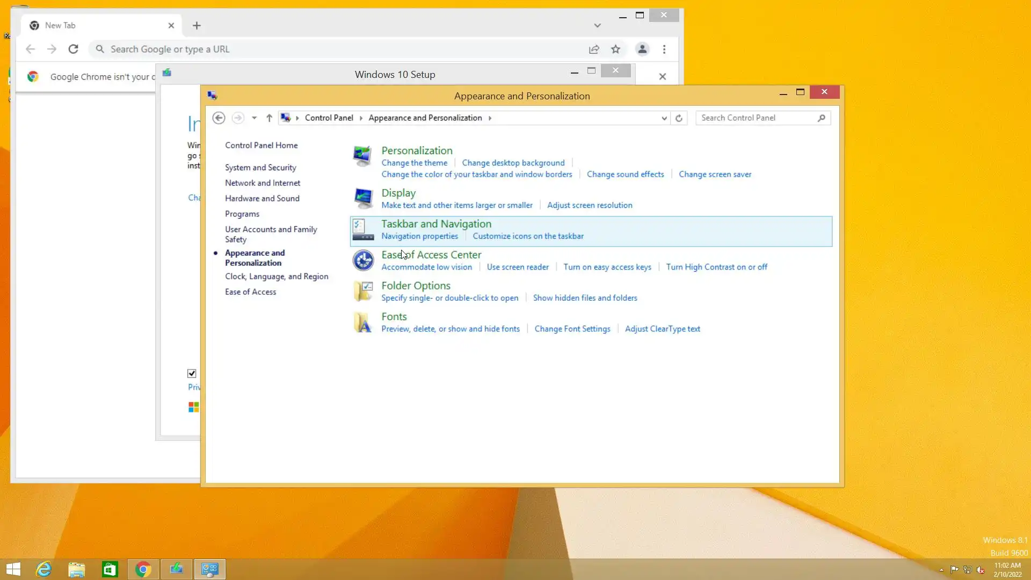This screenshot has width=1031, height=580.
Task: Click the Fonts folder icon
Action: click(x=363, y=322)
